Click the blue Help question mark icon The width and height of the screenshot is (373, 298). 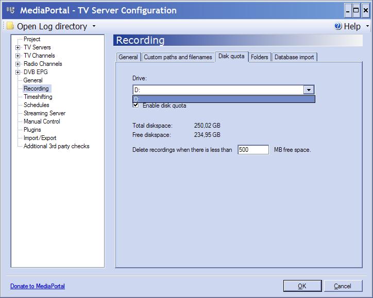click(338, 26)
